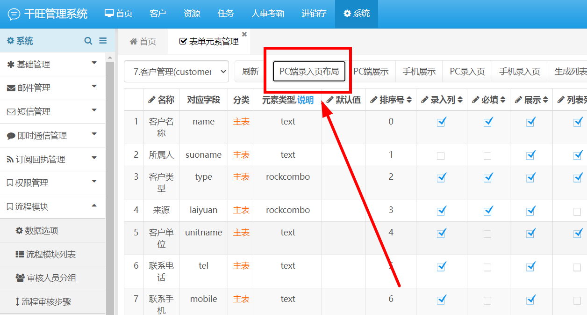587x315 pixels.
Task: Check the 必填 checkbox in the 客户单位 row
Action: click(487, 234)
